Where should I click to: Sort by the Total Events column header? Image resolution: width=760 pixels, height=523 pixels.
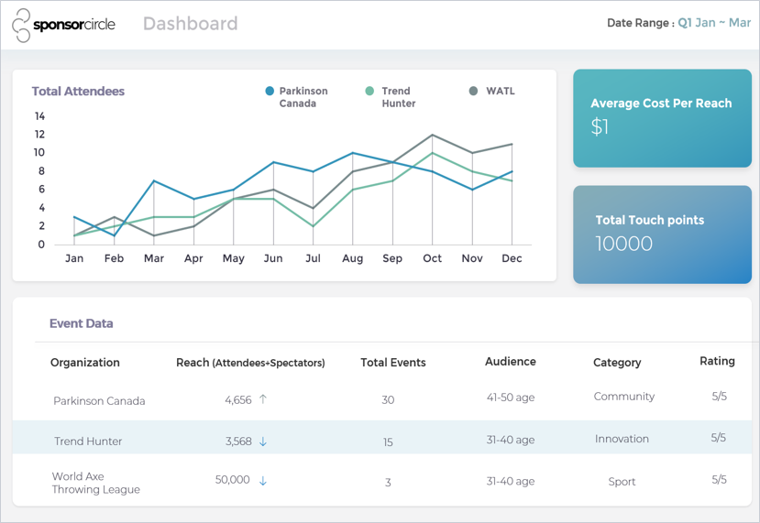coord(393,362)
